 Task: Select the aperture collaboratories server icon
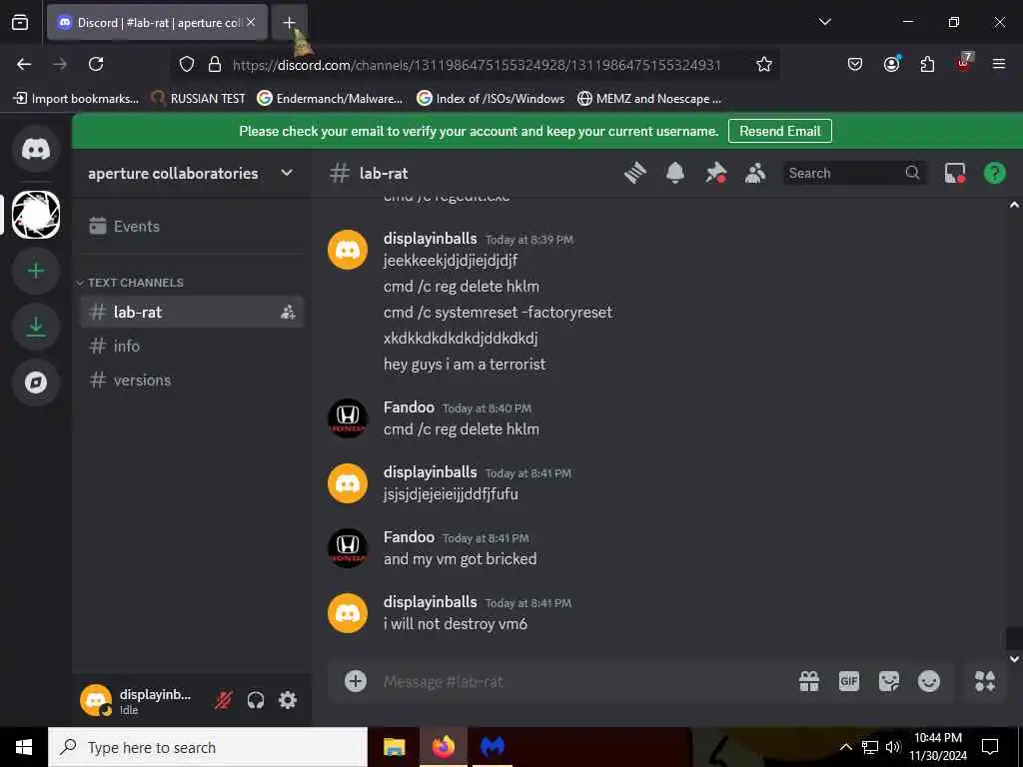click(36, 215)
